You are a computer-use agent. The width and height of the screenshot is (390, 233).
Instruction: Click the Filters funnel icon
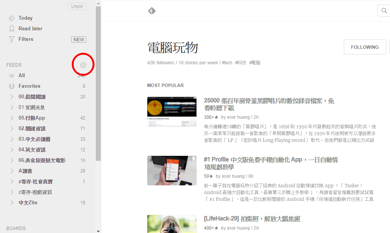(12, 39)
